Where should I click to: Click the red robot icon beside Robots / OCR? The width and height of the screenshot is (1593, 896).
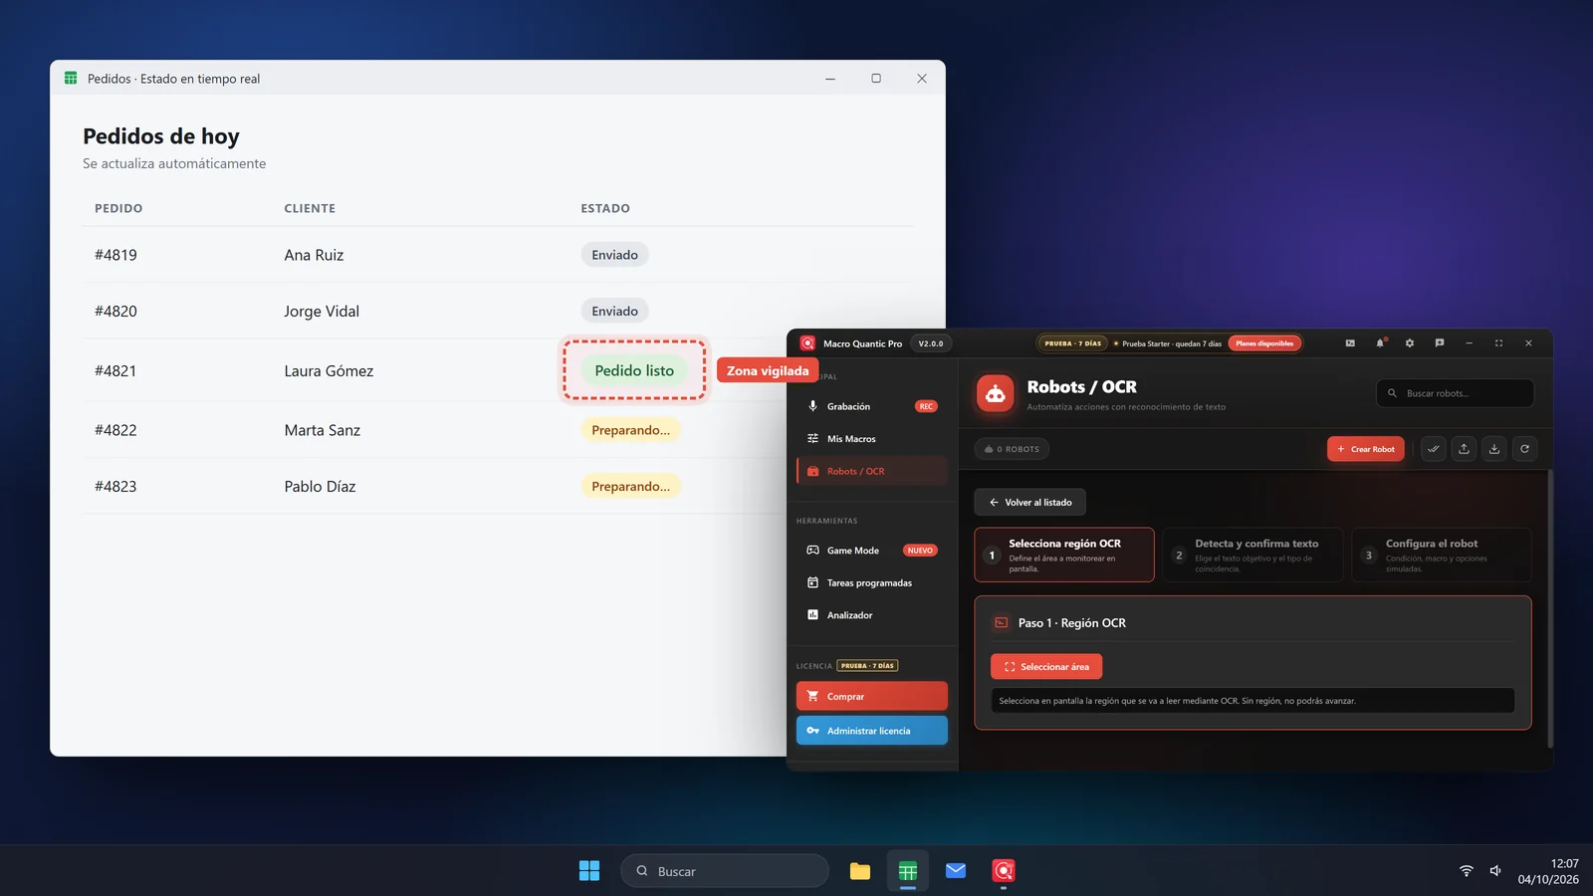point(995,394)
